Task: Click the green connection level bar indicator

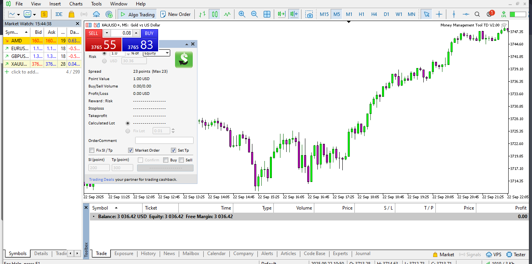Action: (518, 14)
